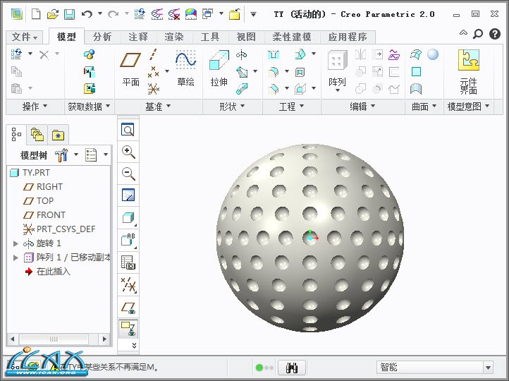Image resolution: width=509 pixels, height=381 pixels.
Task: Open the 智能 selection filter dropdown
Action: pos(487,368)
